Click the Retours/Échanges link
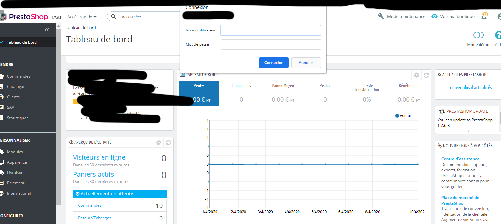The width and height of the screenshot is (501, 224). pos(95,218)
